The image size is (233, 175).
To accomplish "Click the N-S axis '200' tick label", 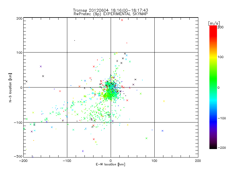I will [x=19, y=18].
